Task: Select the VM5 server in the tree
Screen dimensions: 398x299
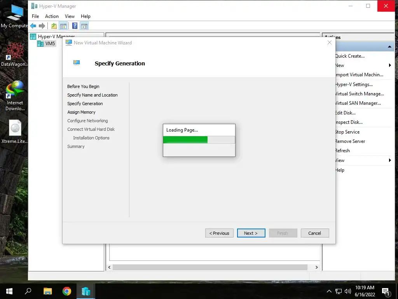Action: [x=46, y=44]
